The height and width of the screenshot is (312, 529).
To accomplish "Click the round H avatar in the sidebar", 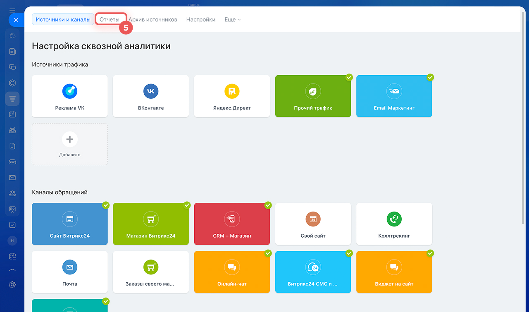I will tap(12, 241).
